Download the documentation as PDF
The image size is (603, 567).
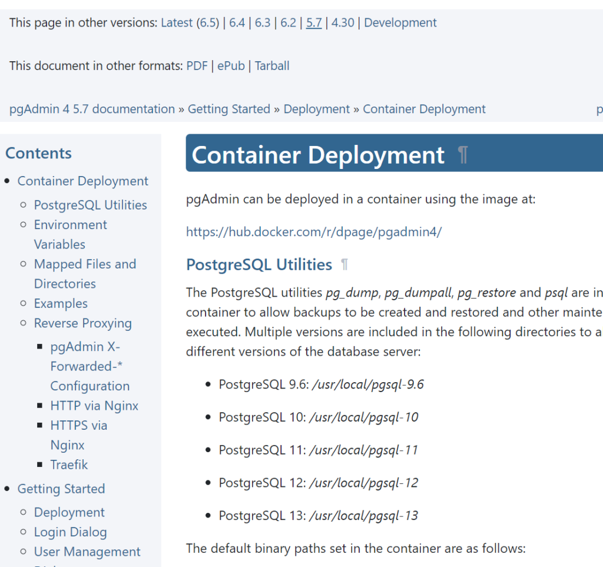tap(197, 66)
